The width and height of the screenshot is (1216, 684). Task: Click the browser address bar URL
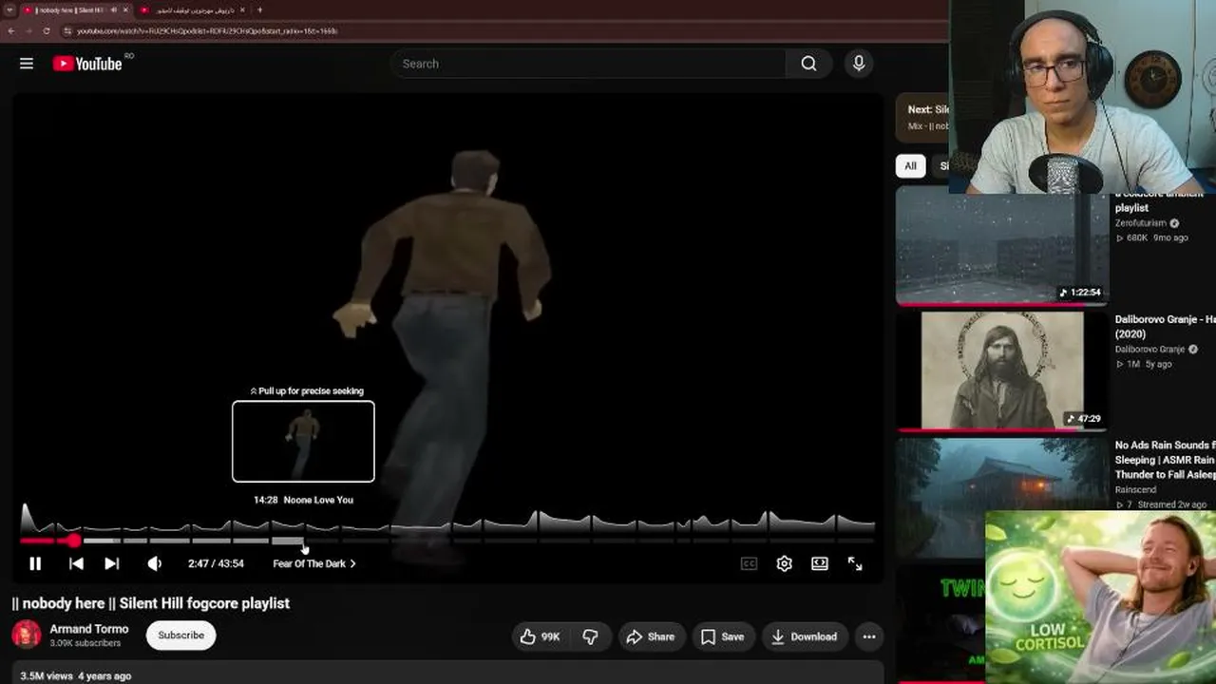pos(207,30)
